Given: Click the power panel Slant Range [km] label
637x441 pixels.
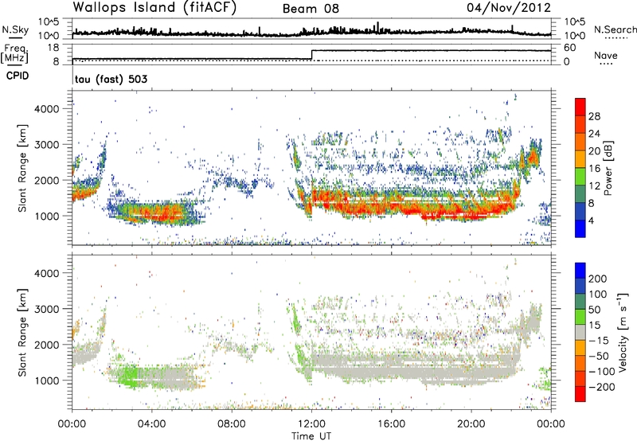Looking at the screenshot, I should tap(22, 168).
